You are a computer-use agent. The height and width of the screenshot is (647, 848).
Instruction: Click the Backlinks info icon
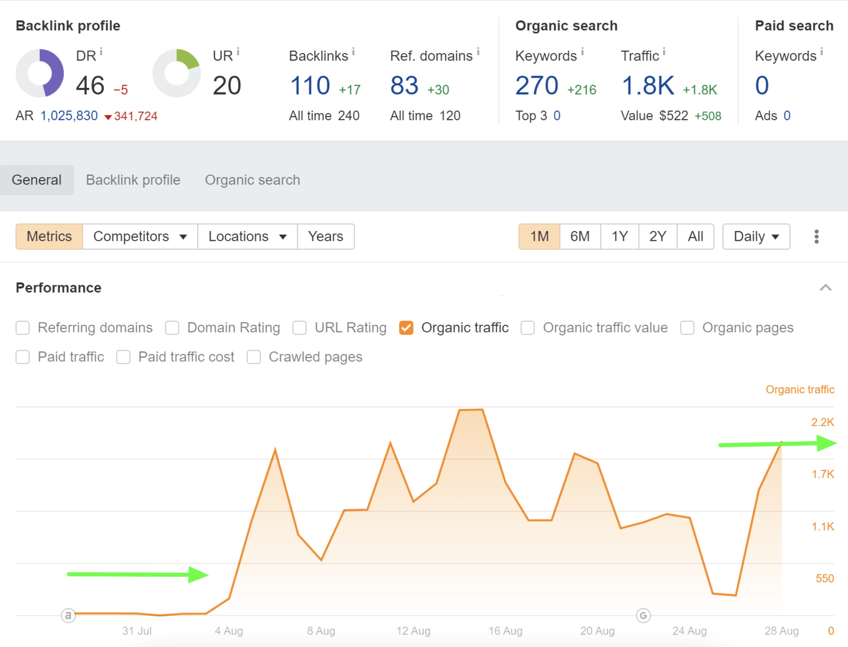(x=353, y=51)
